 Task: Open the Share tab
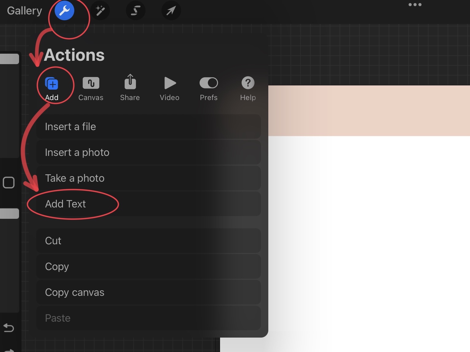[x=130, y=88]
